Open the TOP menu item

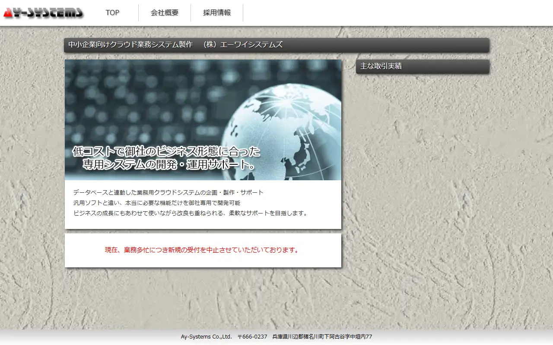(x=112, y=13)
